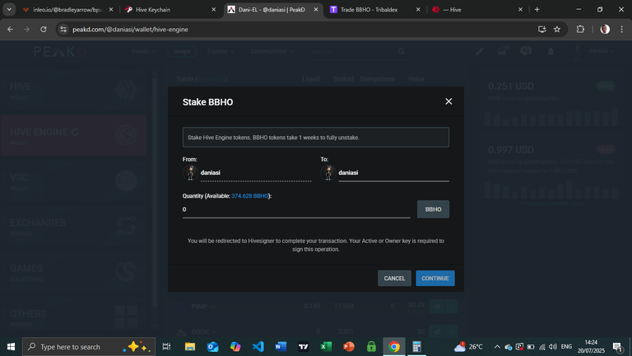
Task: Open TradingView from the taskbar
Action: pyautogui.click(x=303, y=346)
